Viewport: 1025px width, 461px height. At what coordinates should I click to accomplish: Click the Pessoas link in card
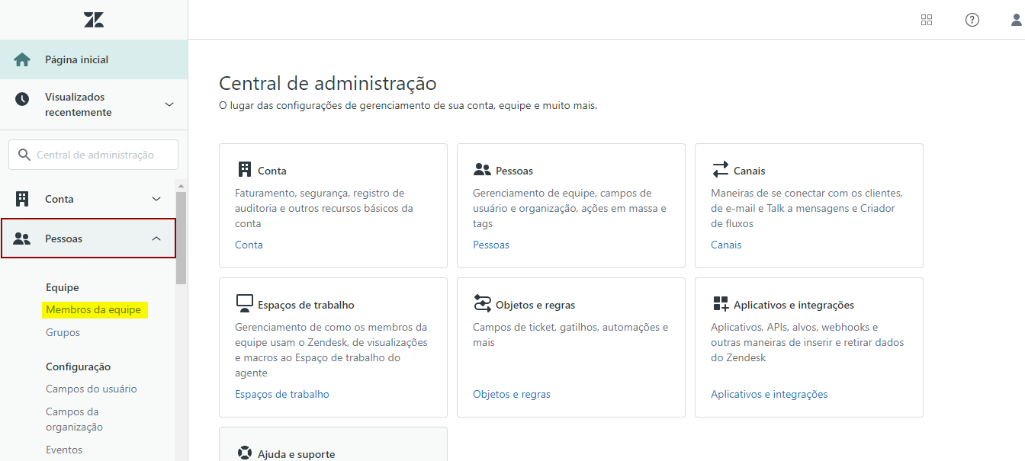[490, 245]
